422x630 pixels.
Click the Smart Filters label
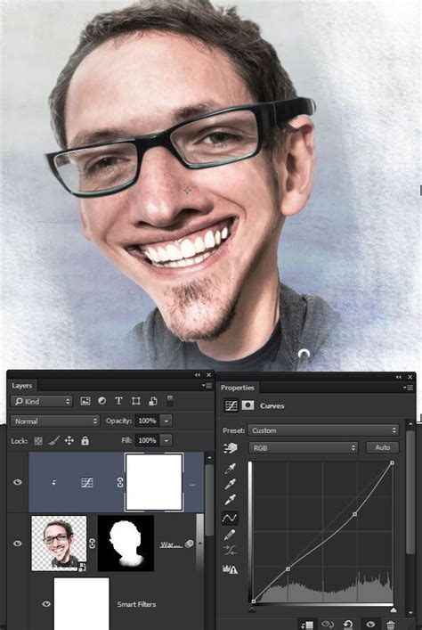(x=136, y=604)
